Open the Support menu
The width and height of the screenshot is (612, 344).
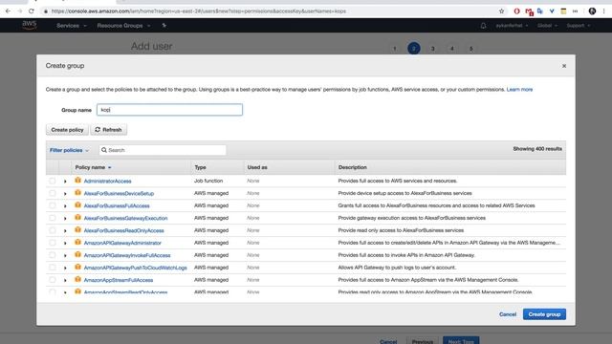579,26
